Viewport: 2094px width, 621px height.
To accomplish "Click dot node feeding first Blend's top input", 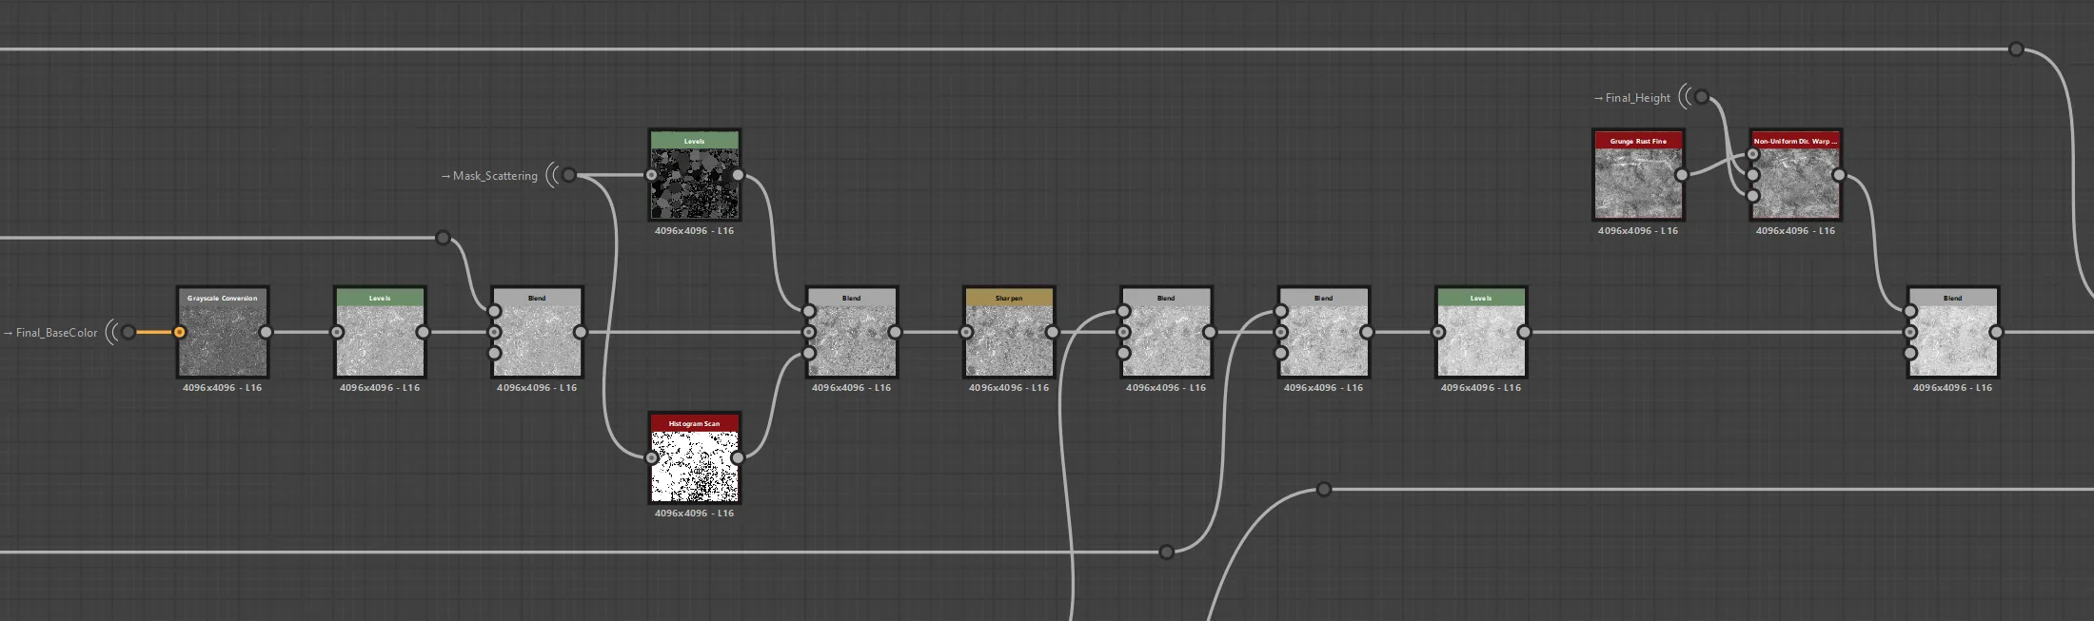I will click(443, 238).
